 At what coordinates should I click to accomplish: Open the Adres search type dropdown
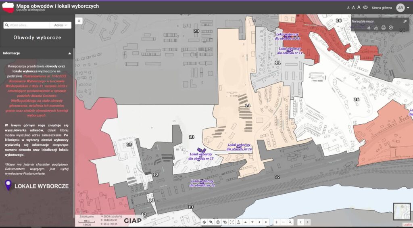60,25
